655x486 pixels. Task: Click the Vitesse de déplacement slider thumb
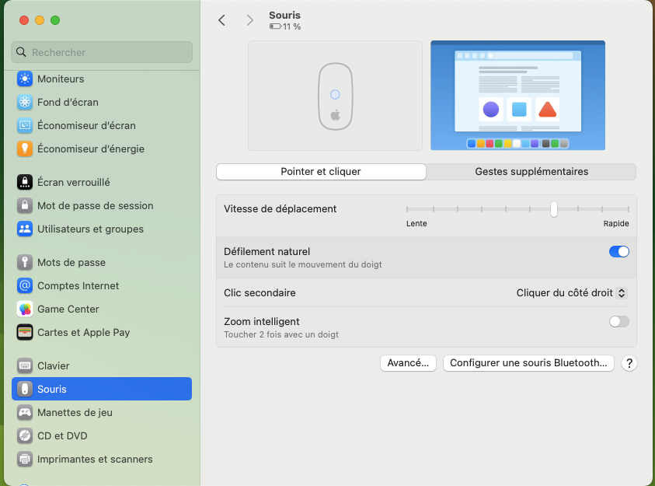pos(554,209)
